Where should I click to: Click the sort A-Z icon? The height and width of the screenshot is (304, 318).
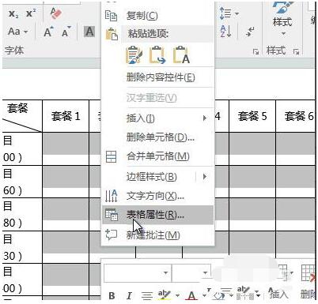click(x=225, y=32)
